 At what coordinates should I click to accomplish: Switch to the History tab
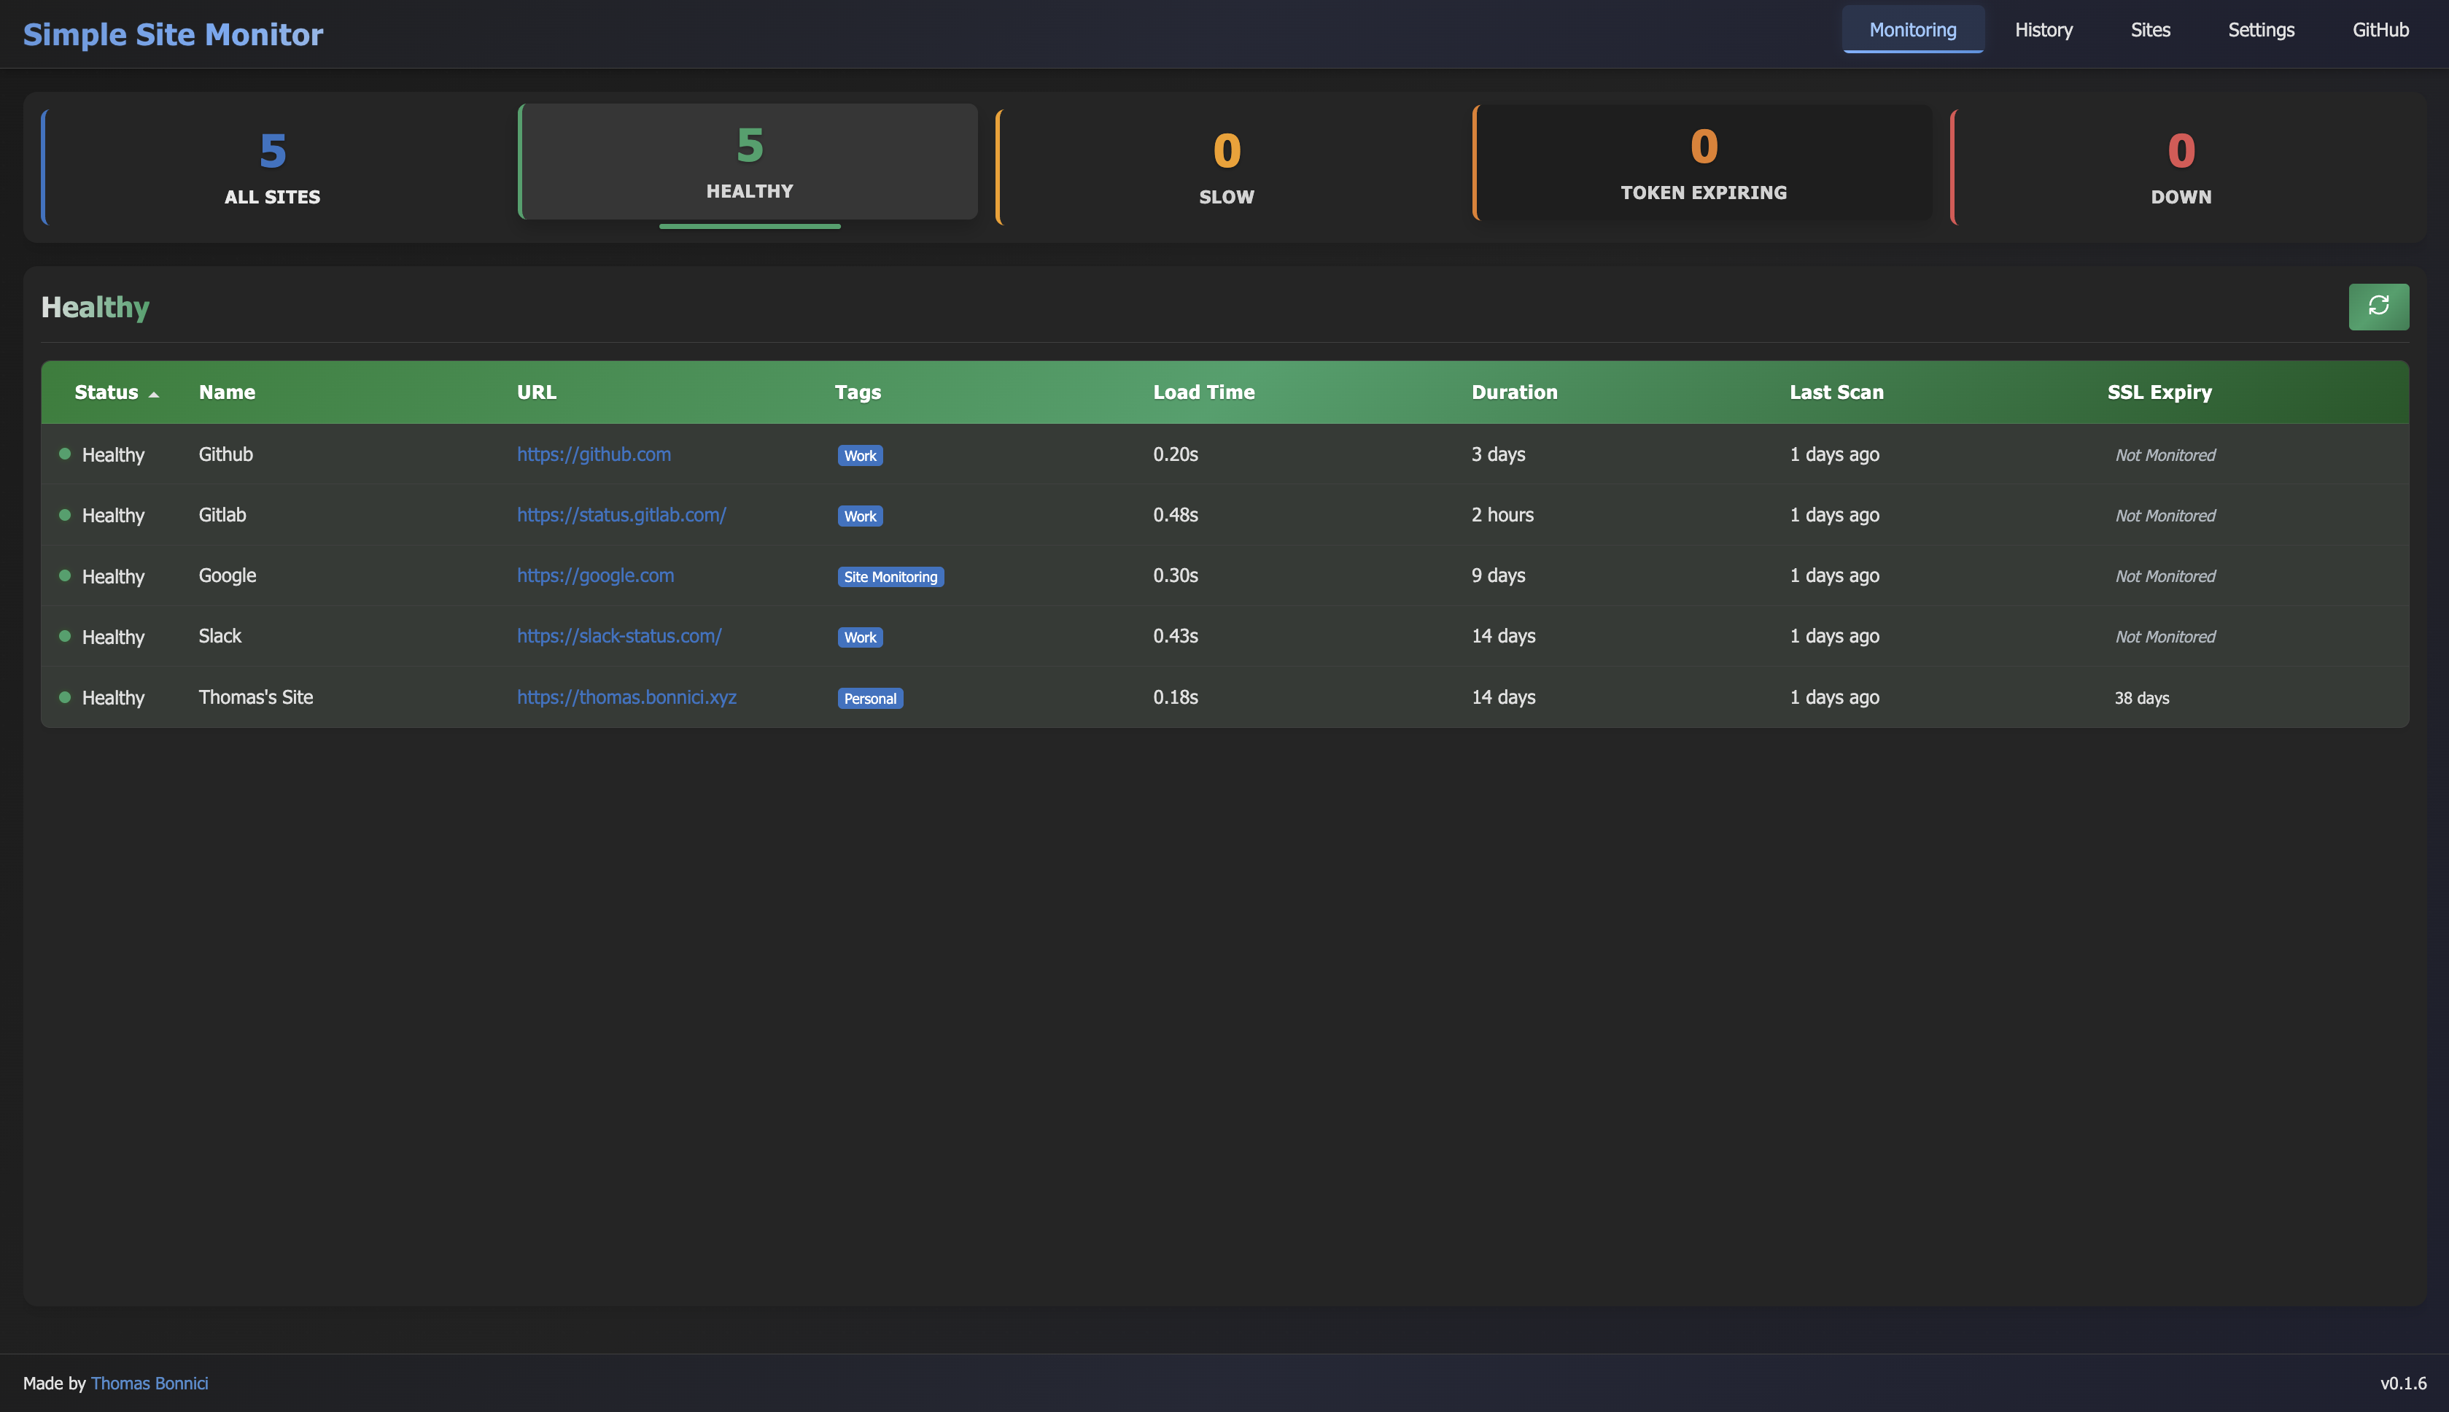tap(2043, 30)
